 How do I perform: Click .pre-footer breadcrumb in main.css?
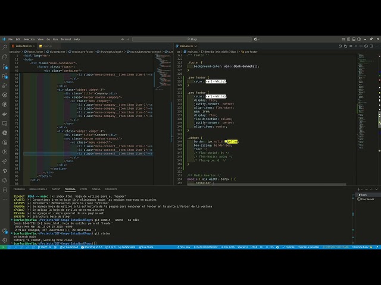[x=249, y=52]
